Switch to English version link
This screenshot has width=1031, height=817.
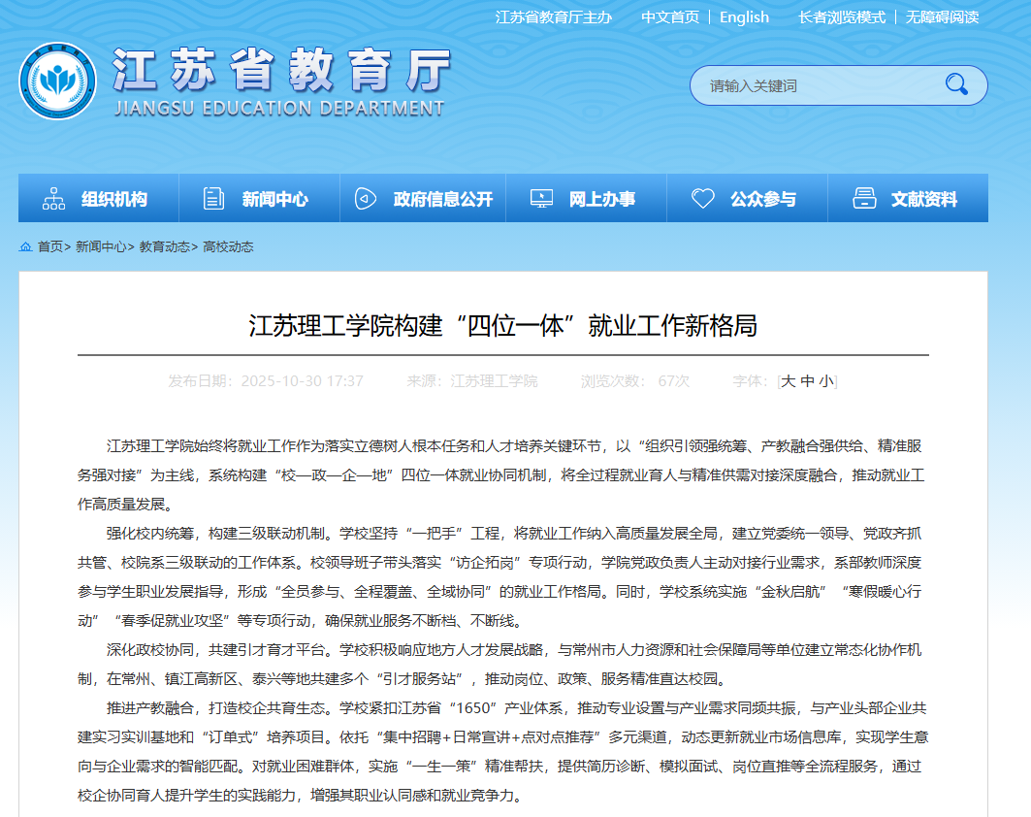coord(744,17)
